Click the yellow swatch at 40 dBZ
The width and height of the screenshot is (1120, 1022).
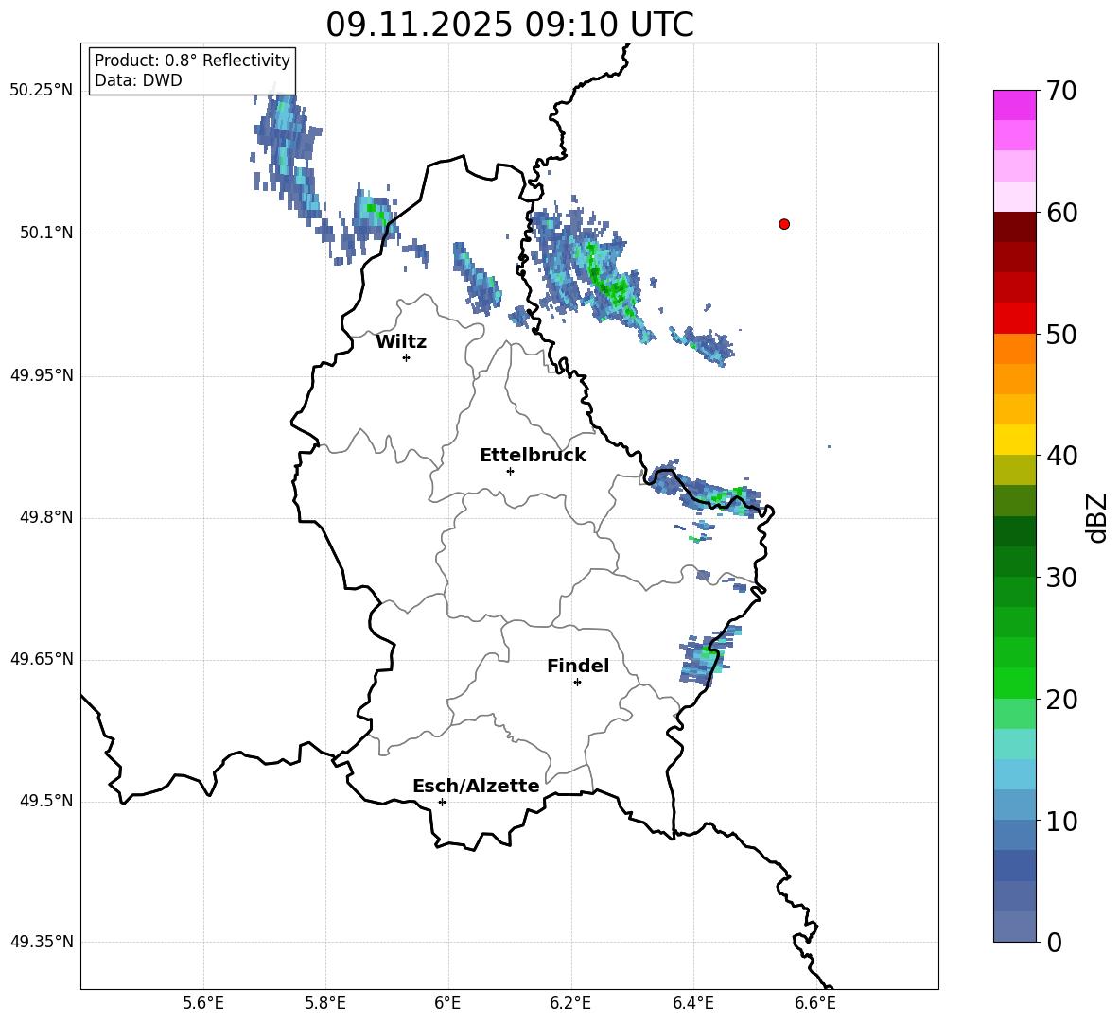click(x=1014, y=440)
